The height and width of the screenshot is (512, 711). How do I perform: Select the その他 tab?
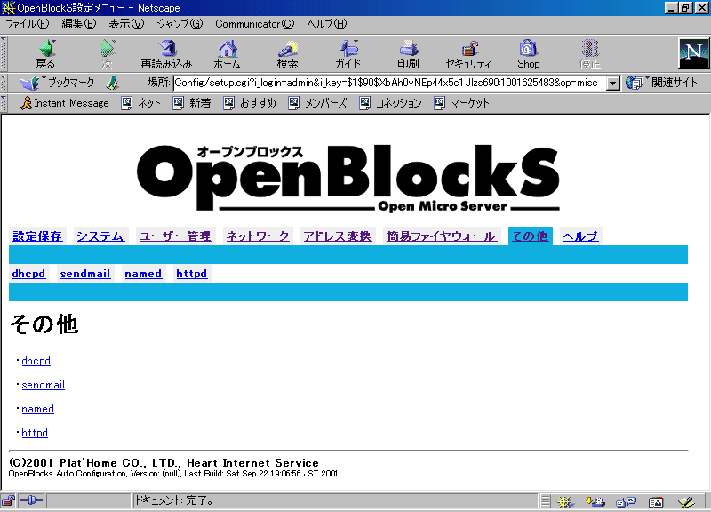(x=530, y=236)
